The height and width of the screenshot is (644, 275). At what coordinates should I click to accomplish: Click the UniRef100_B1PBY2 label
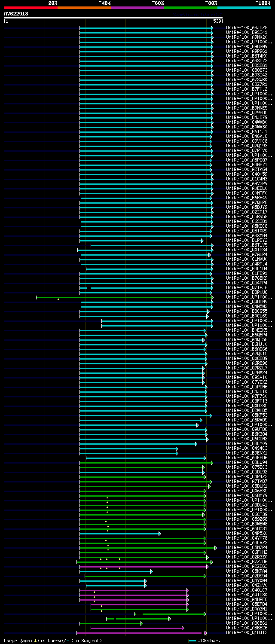click(247, 240)
